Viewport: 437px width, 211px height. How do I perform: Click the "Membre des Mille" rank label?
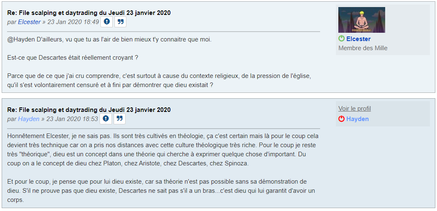click(363, 48)
